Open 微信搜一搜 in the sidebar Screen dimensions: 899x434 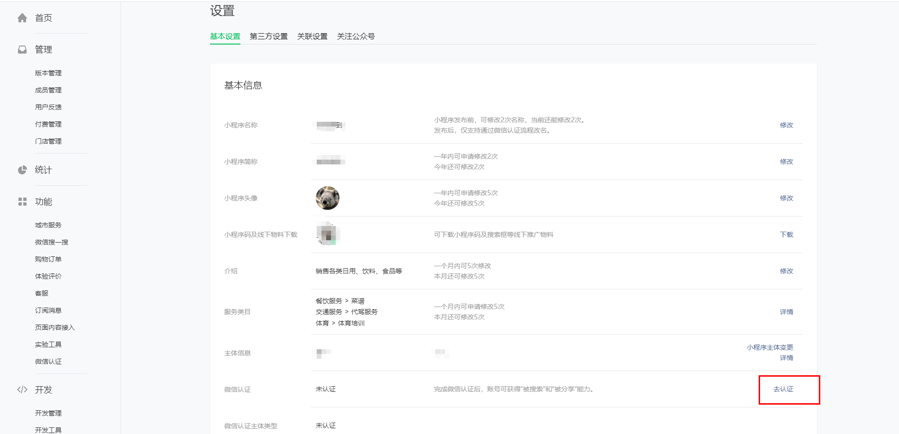click(52, 242)
